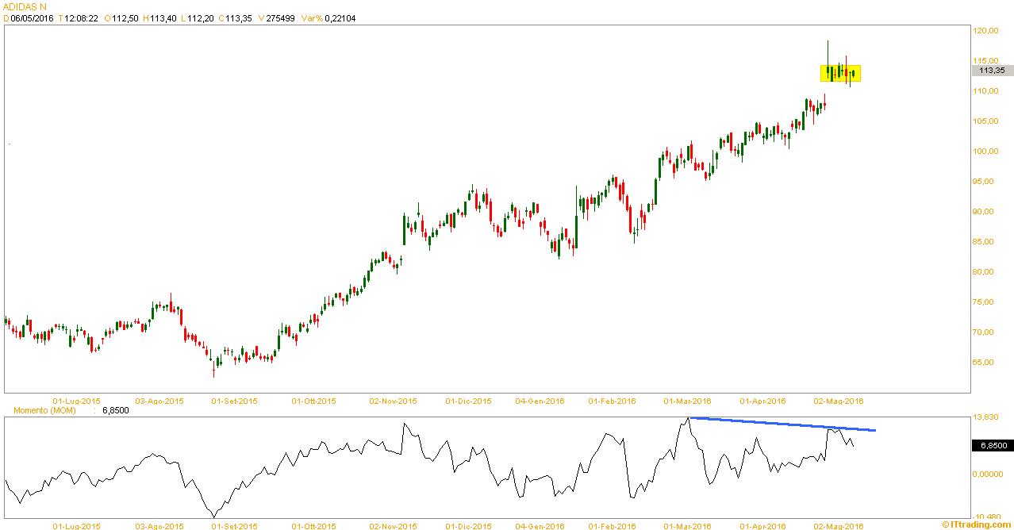Click the black 6,8500 momentum tag

(x=992, y=446)
